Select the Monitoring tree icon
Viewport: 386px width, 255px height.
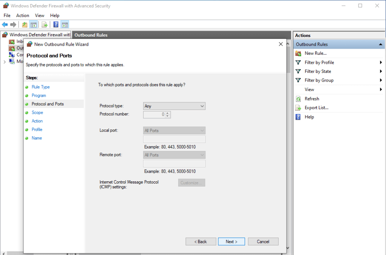point(12,62)
